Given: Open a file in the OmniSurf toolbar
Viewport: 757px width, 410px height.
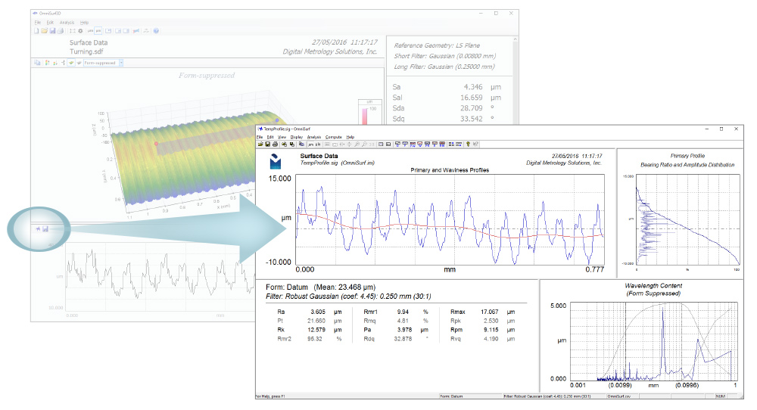Looking at the screenshot, I should (260, 144).
